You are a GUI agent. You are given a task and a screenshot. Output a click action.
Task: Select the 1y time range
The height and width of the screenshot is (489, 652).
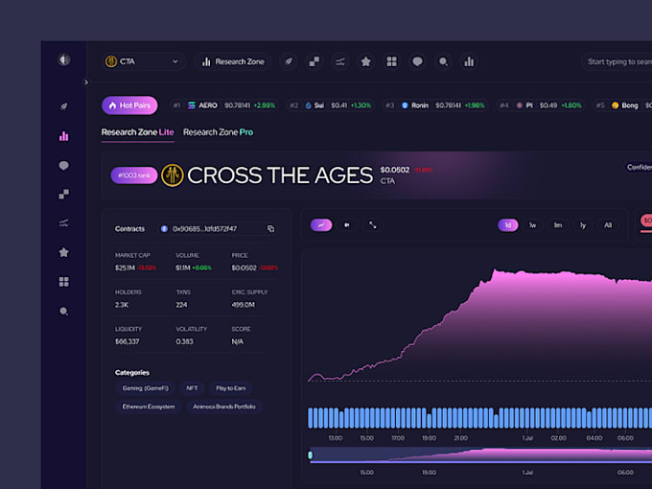[x=583, y=225]
